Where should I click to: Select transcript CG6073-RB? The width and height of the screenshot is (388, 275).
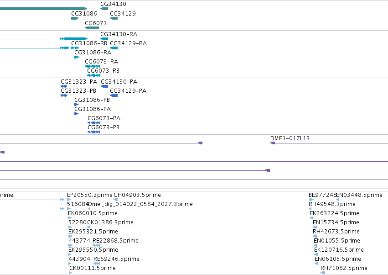(x=93, y=75)
